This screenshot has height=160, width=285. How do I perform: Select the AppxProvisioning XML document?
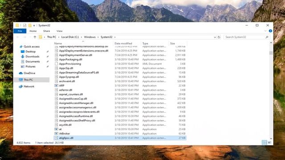coord(70,64)
